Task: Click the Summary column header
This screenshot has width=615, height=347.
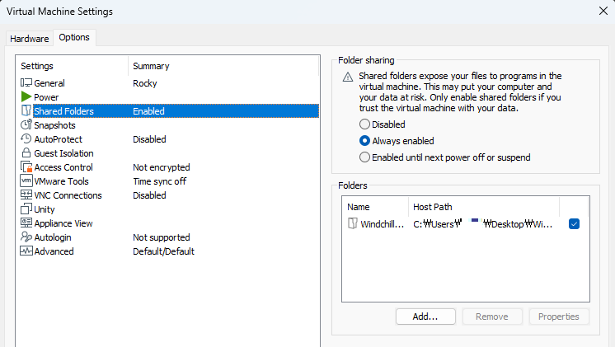Action: [223, 66]
